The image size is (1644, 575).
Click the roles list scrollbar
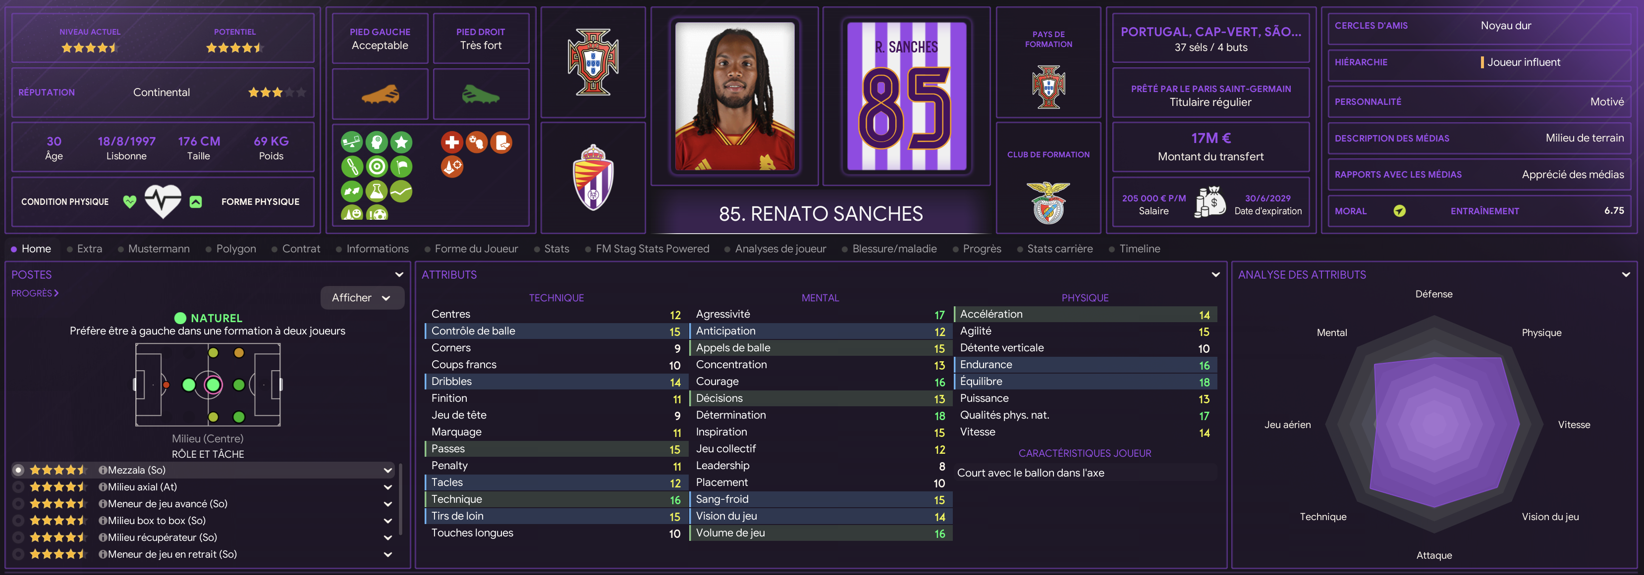coord(400,499)
